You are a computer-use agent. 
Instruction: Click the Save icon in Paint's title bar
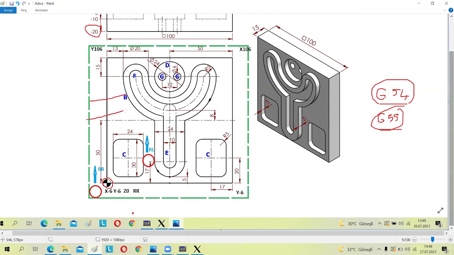11,4
